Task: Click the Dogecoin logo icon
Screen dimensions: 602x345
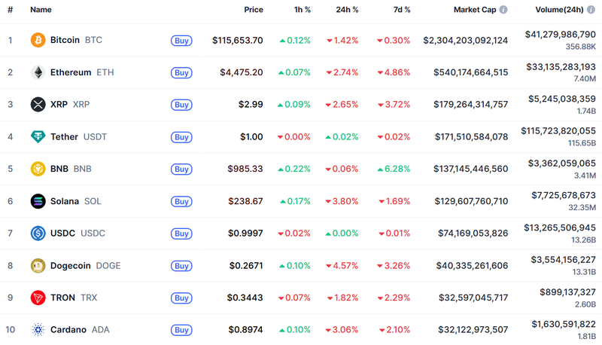Action: pos(38,265)
